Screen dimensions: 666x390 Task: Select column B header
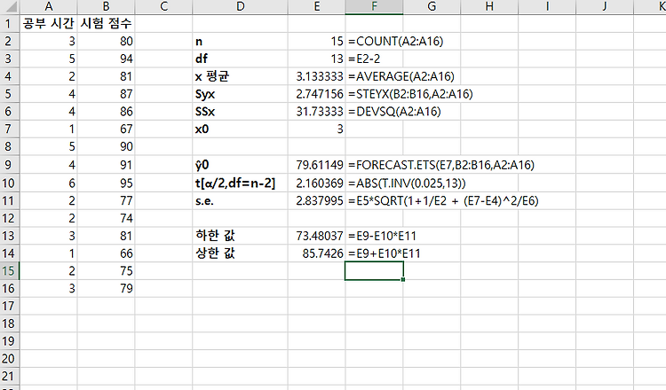pyautogui.click(x=107, y=7)
